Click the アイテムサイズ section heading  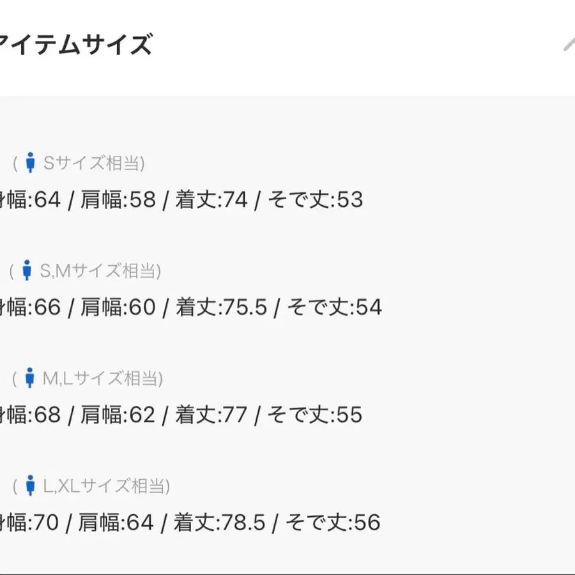pyautogui.click(x=77, y=43)
